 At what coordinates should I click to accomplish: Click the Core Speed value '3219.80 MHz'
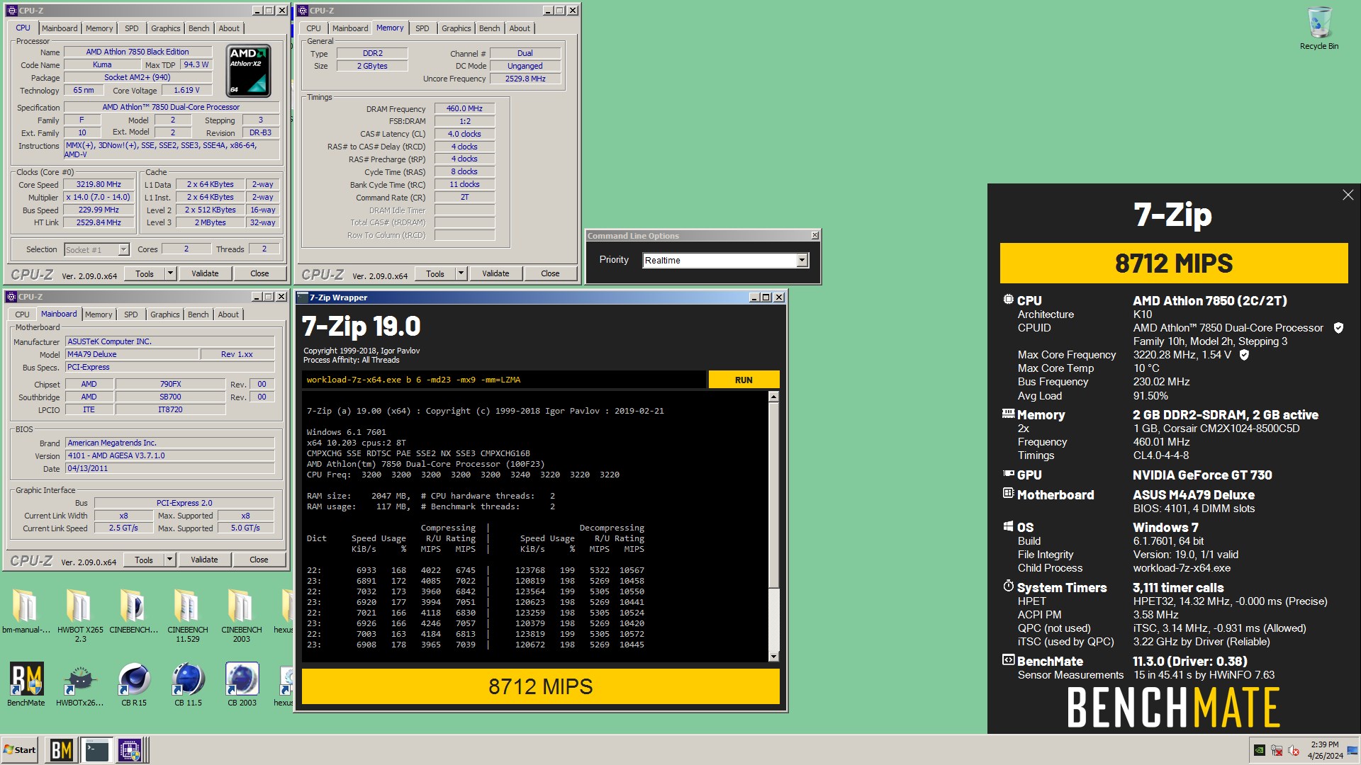(x=99, y=184)
